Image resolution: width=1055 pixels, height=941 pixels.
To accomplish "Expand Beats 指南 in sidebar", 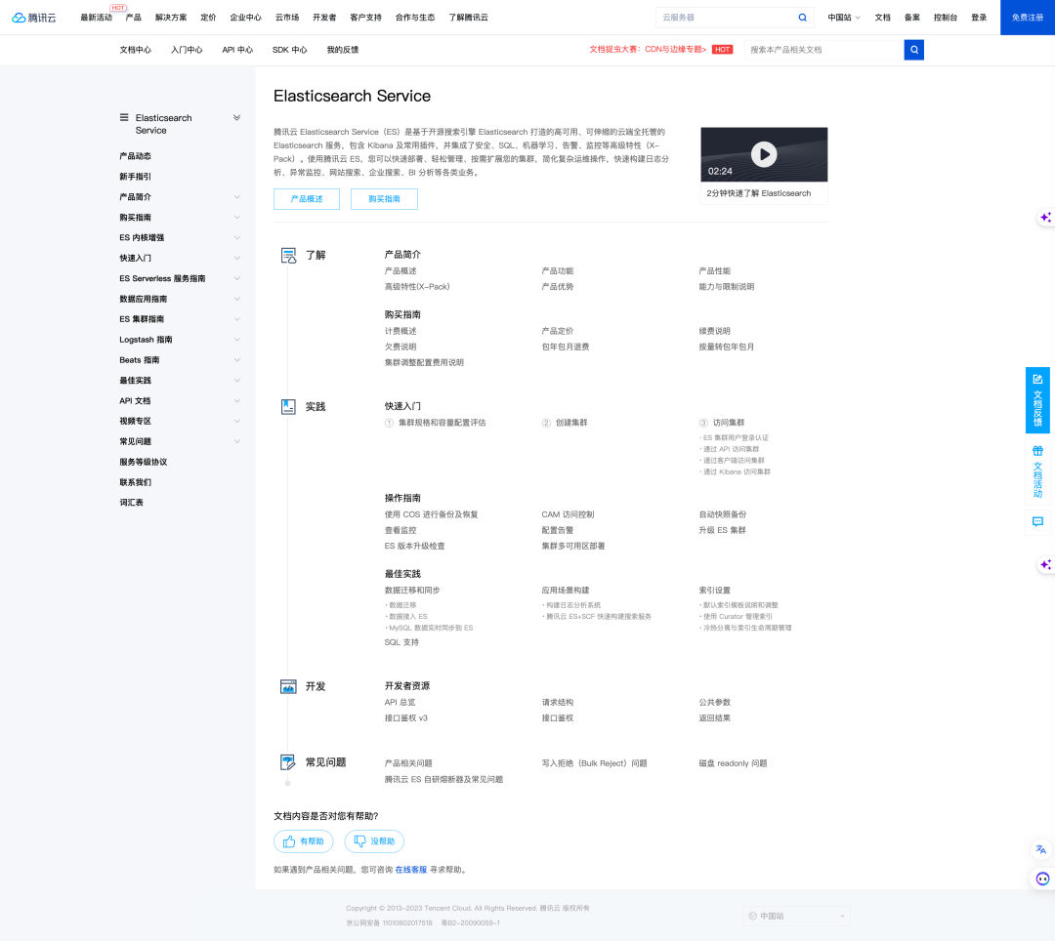I will (236, 359).
